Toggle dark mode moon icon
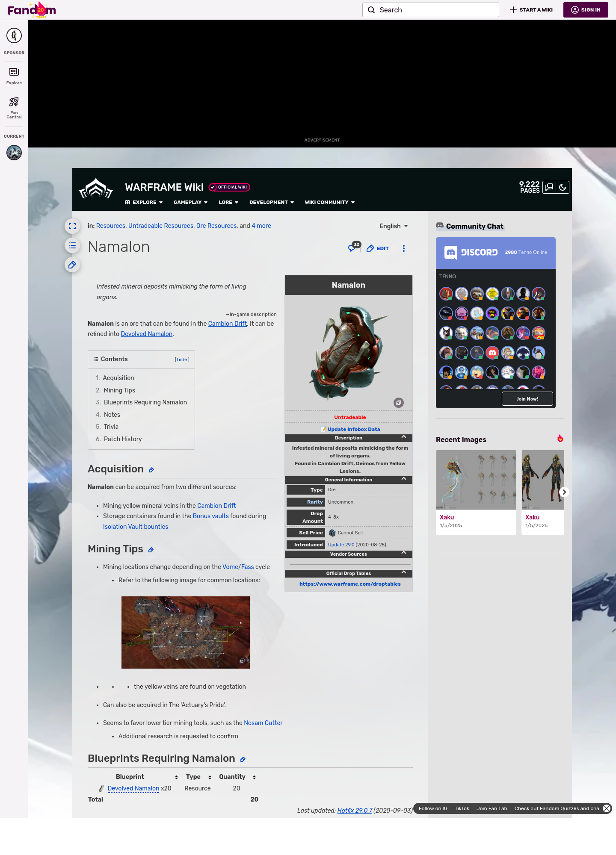The width and height of the screenshot is (616, 855). [x=563, y=187]
